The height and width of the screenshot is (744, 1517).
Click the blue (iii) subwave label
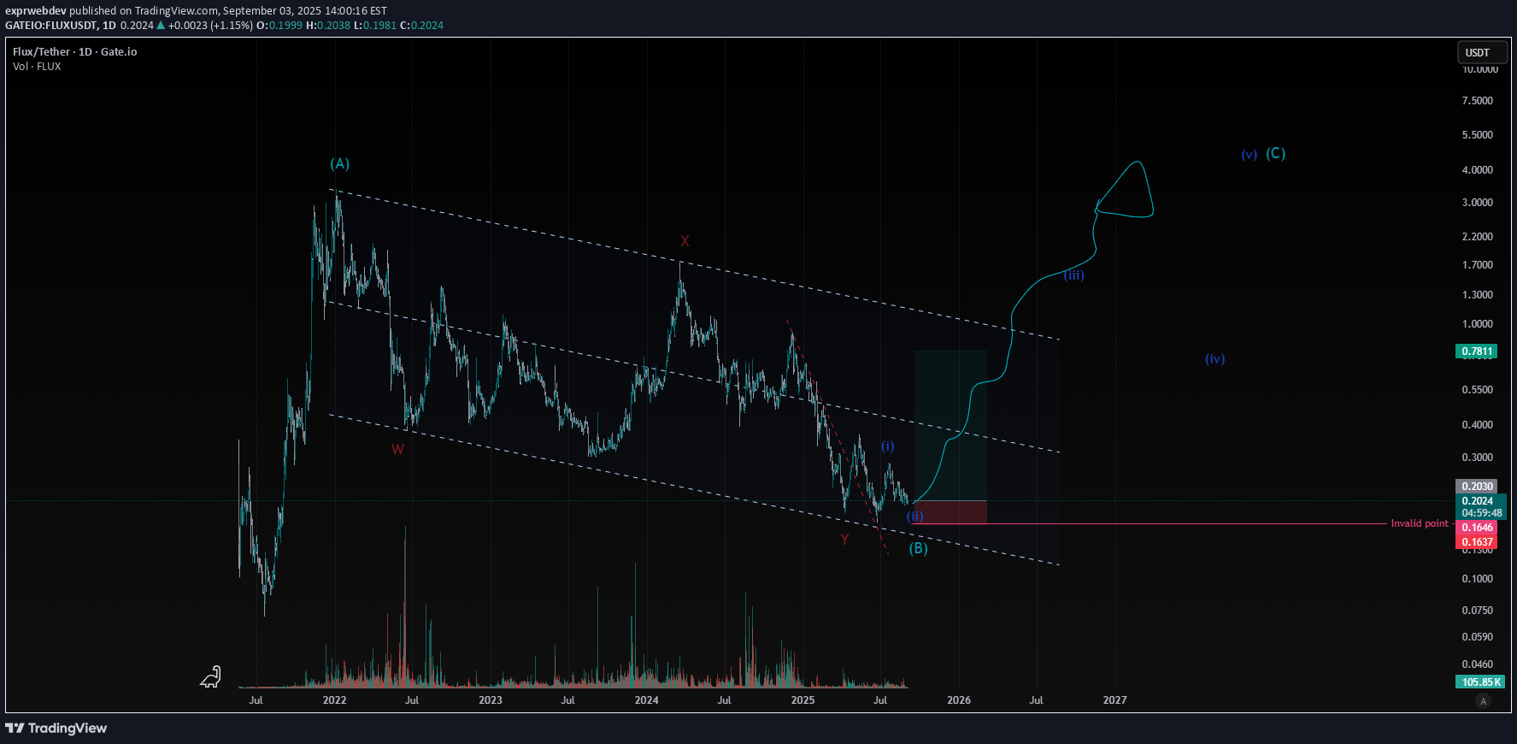pyautogui.click(x=1074, y=275)
